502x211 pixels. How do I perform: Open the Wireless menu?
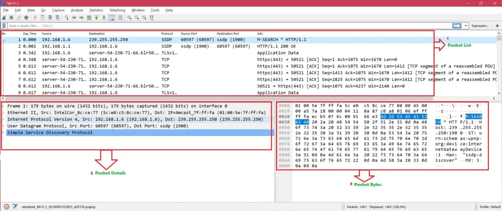pyautogui.click(x=138, y=10)
